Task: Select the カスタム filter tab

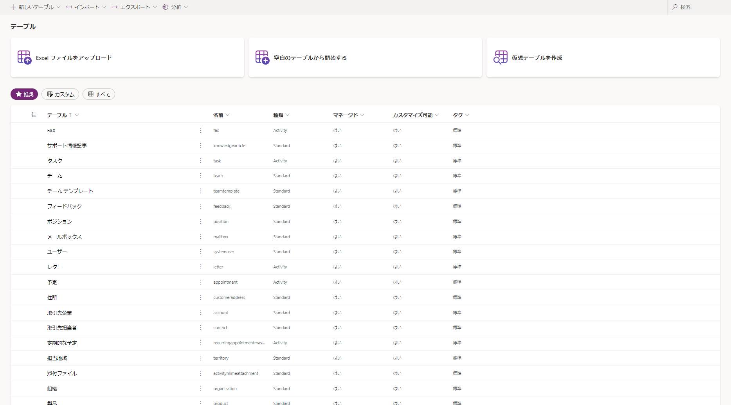Action: (60, 94)
